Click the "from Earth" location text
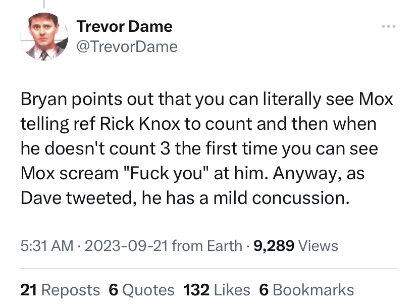 tap(207, 246)
